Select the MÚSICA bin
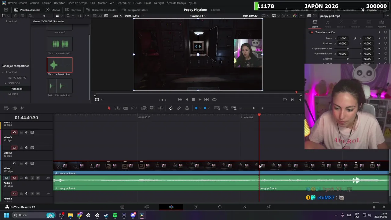This screenshot has height=220, width=391. [13, 94]
